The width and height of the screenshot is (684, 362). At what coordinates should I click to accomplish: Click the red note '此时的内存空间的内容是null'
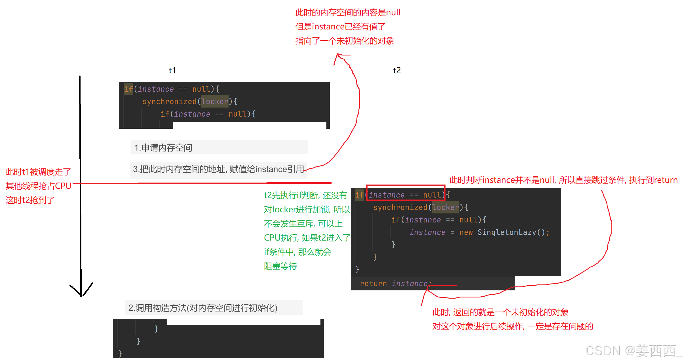pyautogui.click(x=348, y=12)
